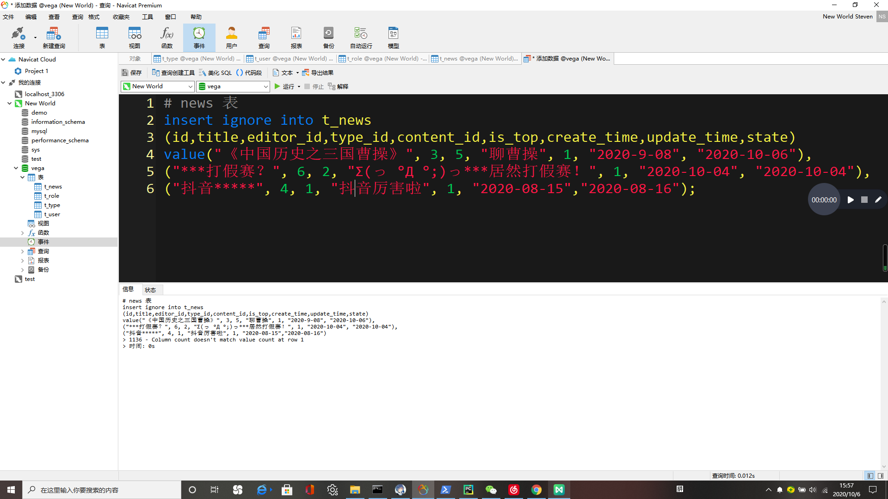
Task: Toggle the Play timer button
Action: coord(850,199)
